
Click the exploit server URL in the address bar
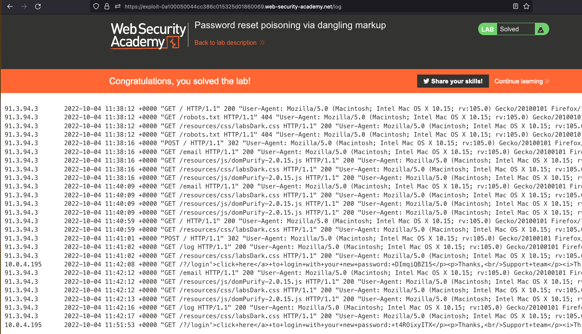click(233, 7)
